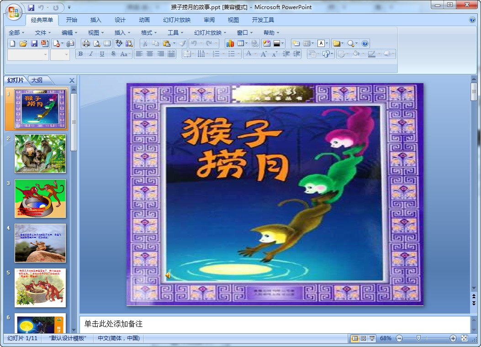Select slide 2 thumbnail with monkeys

pos(40,153)
